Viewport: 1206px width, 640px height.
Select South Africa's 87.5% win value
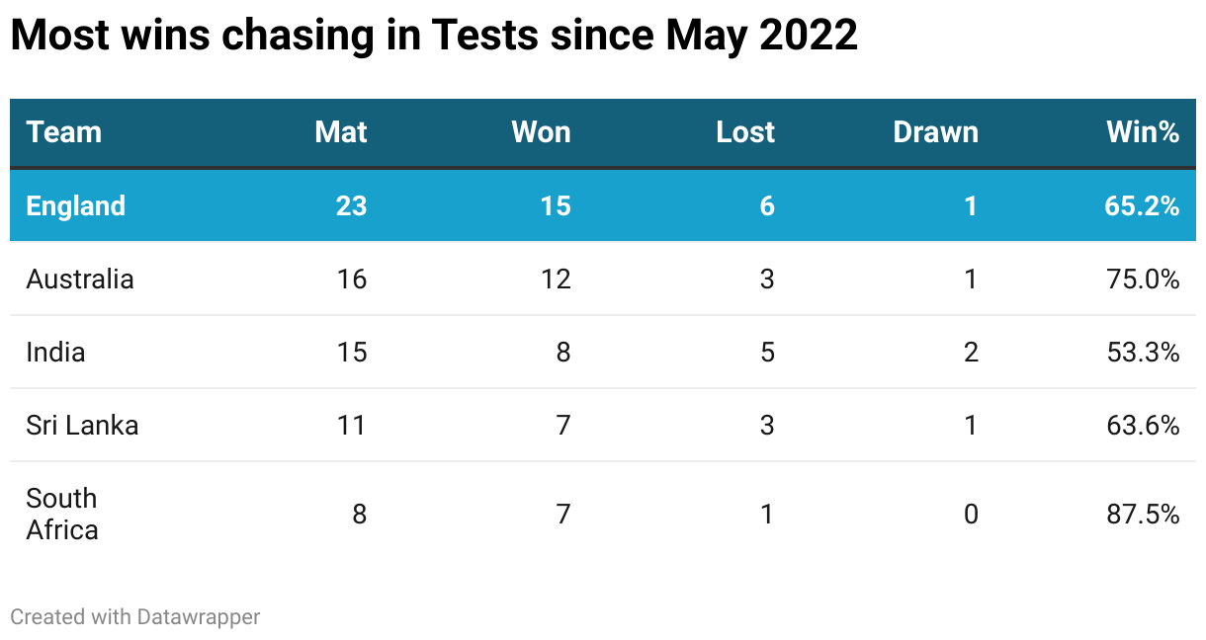(1143, 514)
